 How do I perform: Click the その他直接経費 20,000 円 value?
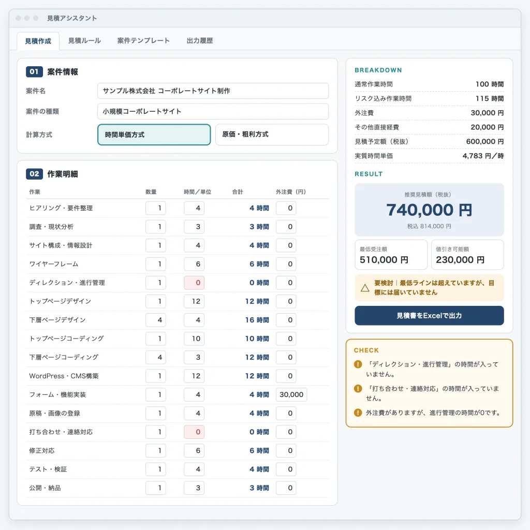click(487, 127)
